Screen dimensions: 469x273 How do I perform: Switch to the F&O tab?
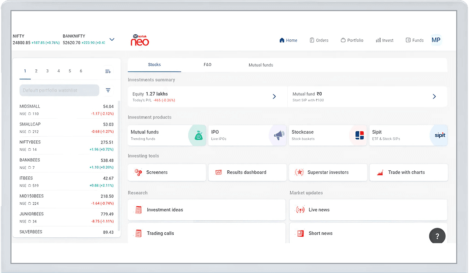coord(207,65)
